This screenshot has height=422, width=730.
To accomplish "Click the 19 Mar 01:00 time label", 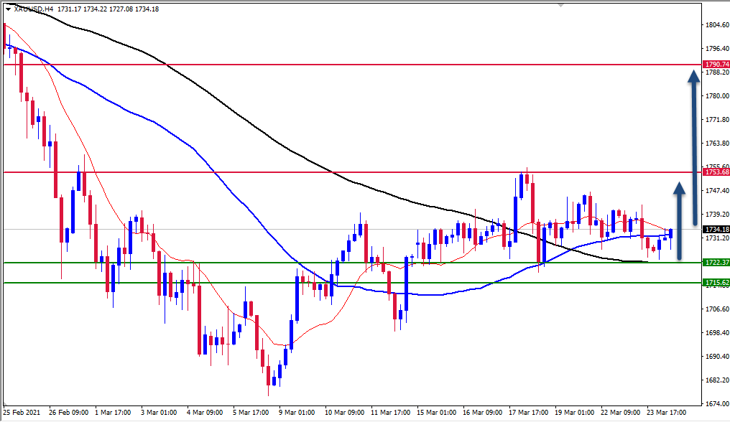I will [x=575, y=412].
